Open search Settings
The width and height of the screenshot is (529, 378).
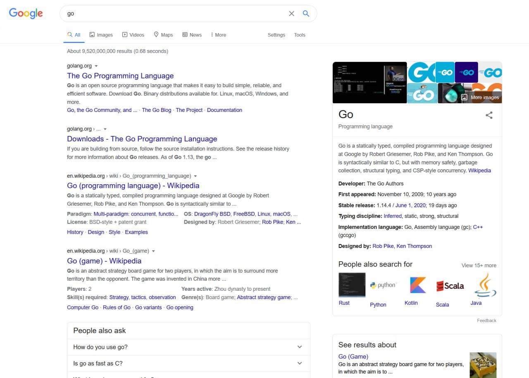[x=276, y=35]
